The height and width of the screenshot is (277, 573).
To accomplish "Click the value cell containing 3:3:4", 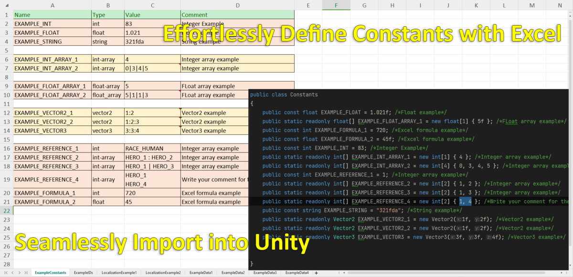I will click(x=152, y=131).
